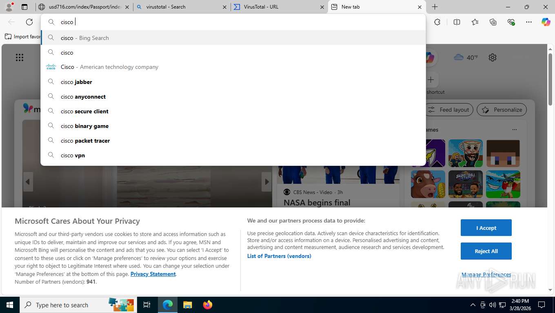Click Reject All on the privacy banner
The width and height of the screenshot is (555, 313).
pyautogui.click(x=486, y=251)
